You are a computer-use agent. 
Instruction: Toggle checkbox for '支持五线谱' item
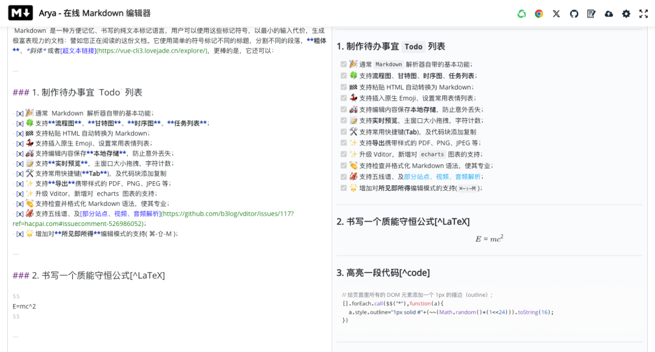[343, 176]
